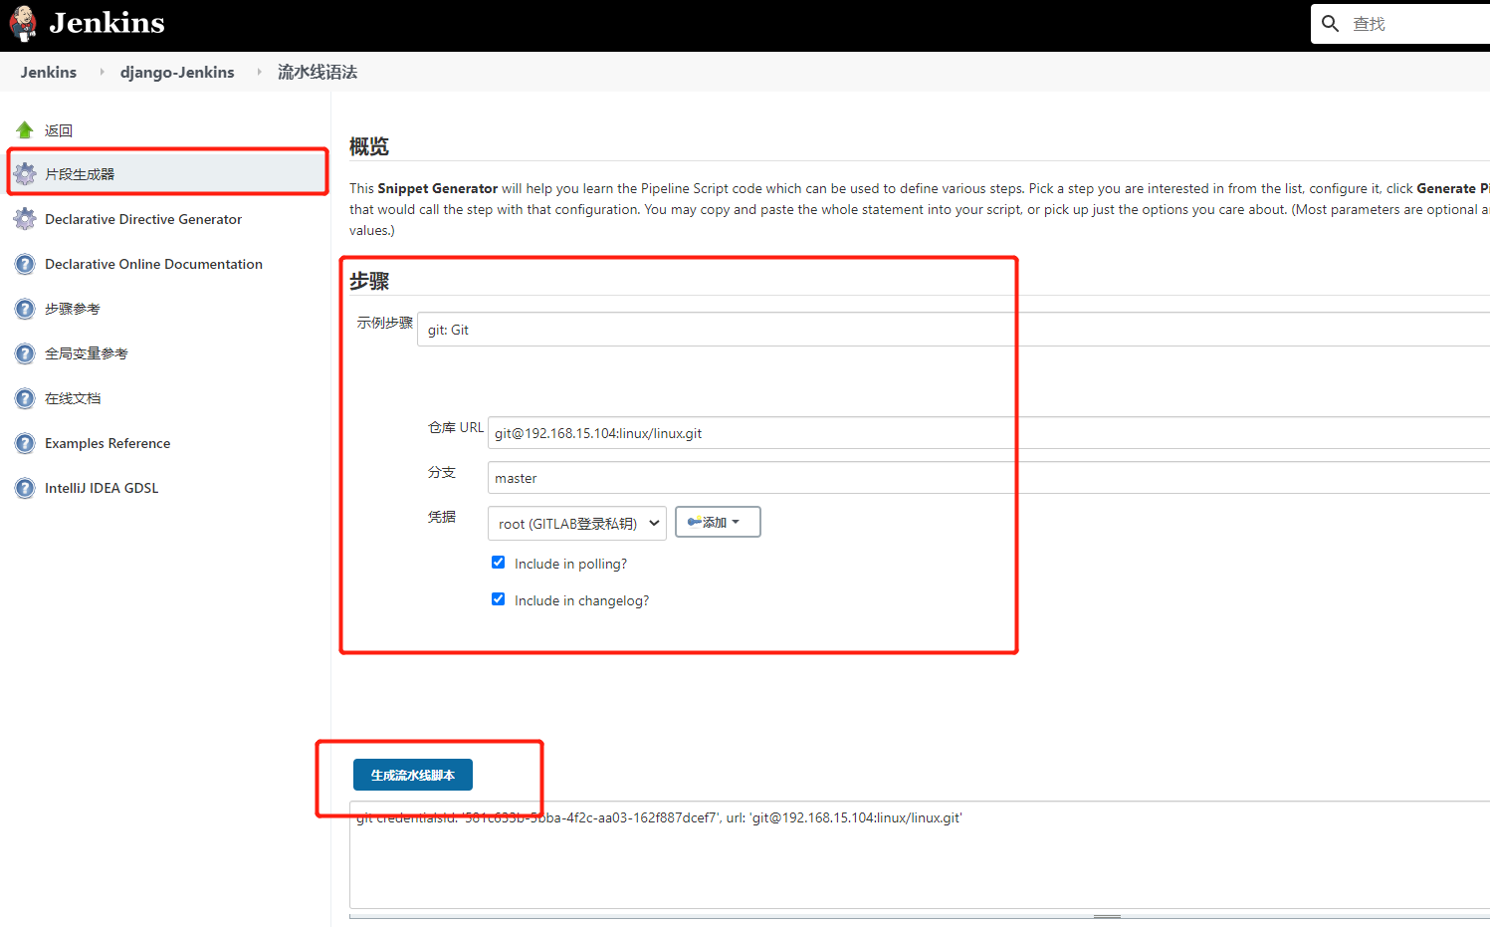1490x927 pixels.
Task: Open Examples Reference sidebar link
Action: pos(107,443)
